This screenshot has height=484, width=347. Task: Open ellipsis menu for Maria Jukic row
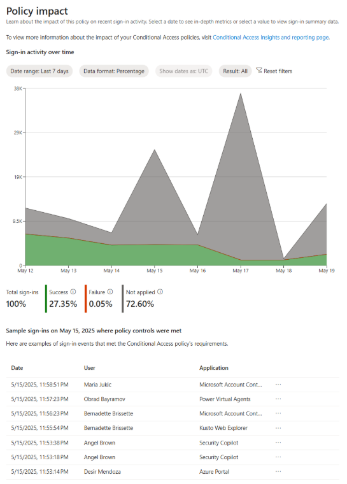[278, 384]
